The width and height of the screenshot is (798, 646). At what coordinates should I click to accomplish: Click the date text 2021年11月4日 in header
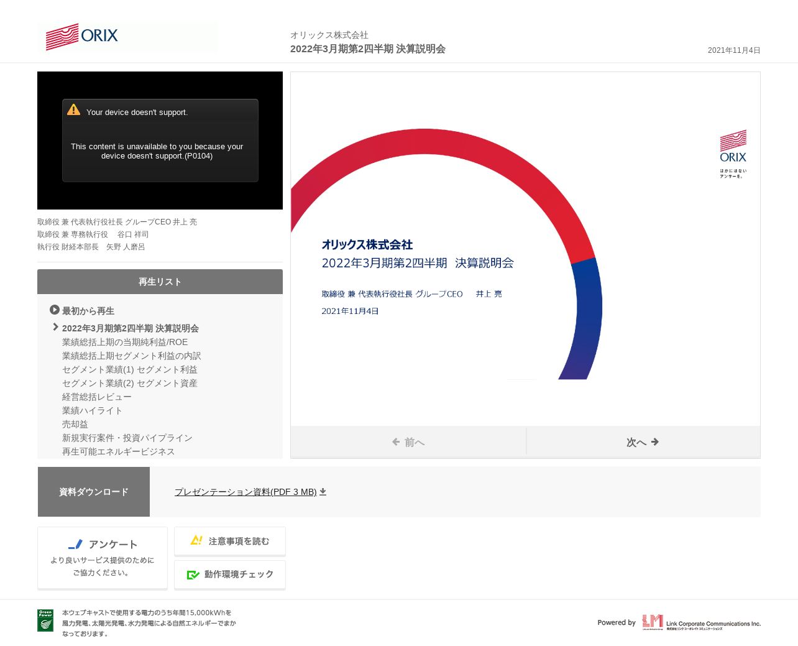(x=734, y=50)
